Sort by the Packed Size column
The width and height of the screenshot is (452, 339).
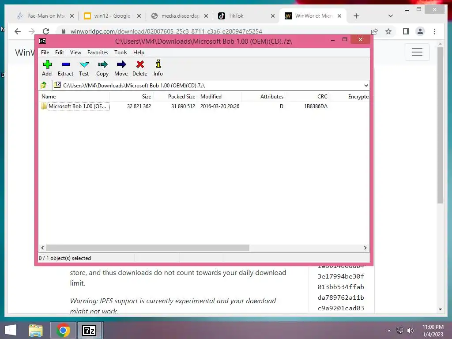[x=176, y=97]
